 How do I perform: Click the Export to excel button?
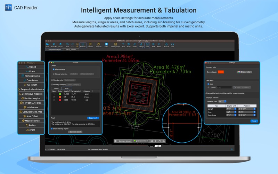coord(75,132)
